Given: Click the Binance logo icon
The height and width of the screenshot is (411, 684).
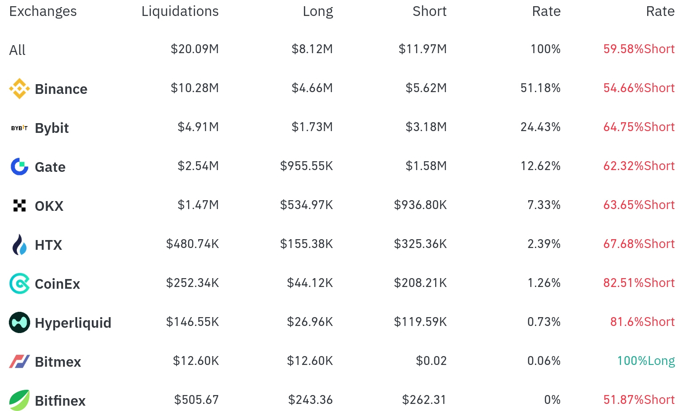Looking at the screenshot, I should click(x=19, y=89).
